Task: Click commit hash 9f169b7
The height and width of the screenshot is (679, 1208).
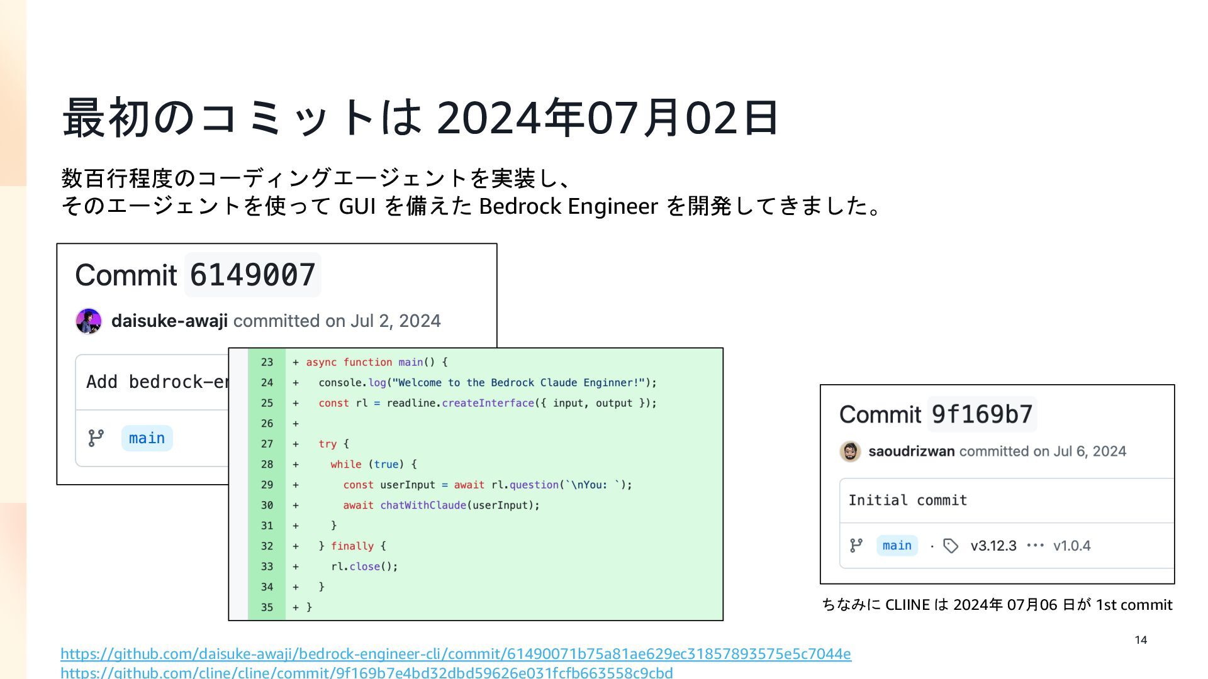Action: pos(981,414)
